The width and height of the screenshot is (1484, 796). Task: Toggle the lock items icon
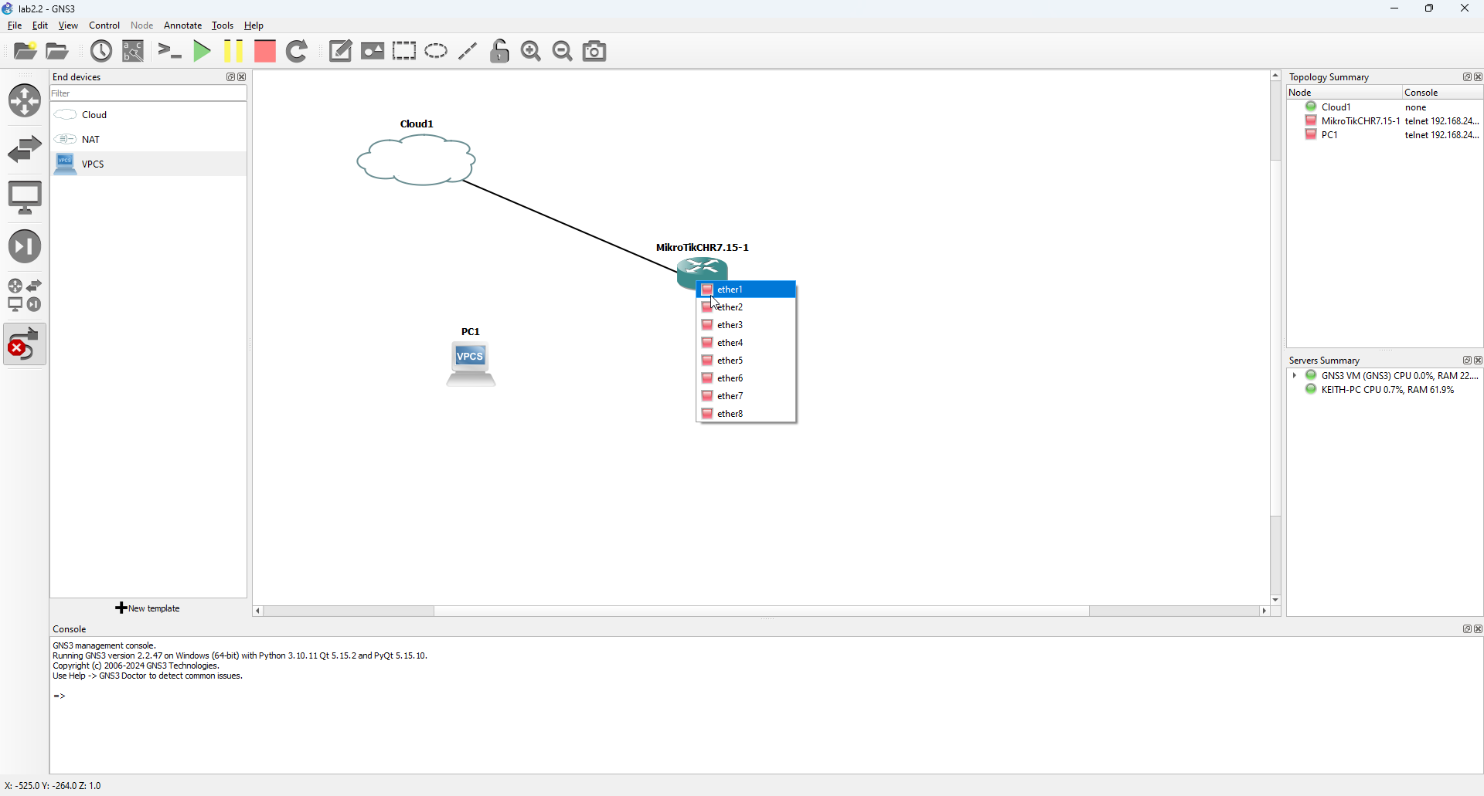(499, 51)
